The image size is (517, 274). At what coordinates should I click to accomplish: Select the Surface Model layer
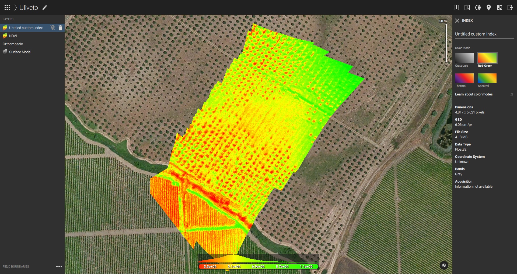[x=20, y=52]
